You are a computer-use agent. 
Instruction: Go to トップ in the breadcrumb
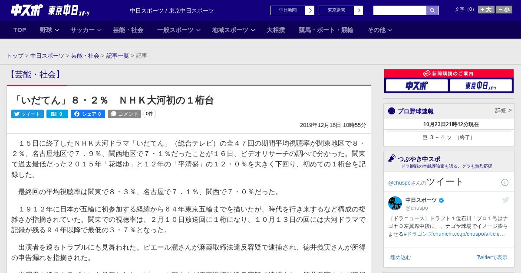[15, 56]
